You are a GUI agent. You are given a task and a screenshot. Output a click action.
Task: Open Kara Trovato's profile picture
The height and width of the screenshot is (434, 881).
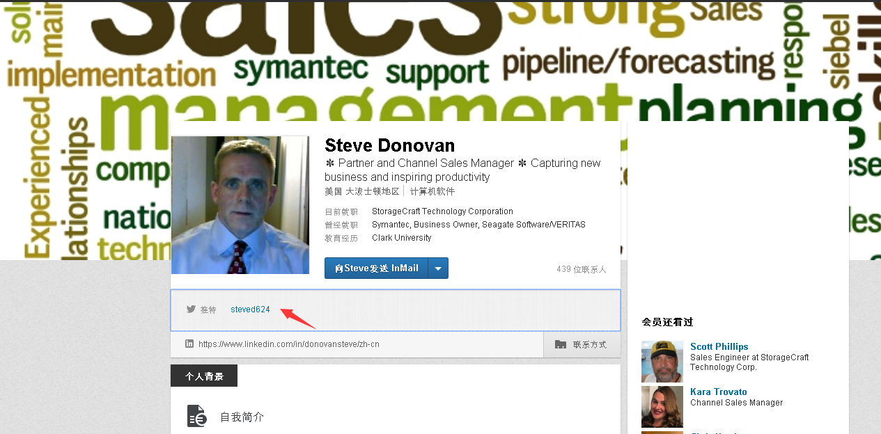[x=662, y=407]
